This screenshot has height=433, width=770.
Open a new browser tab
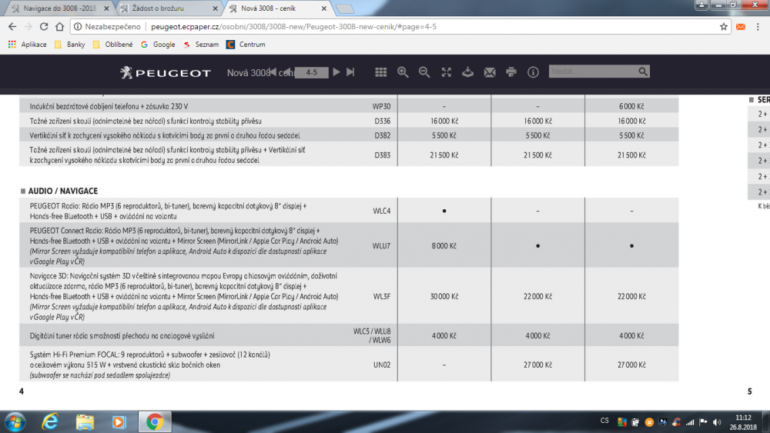click(x=345, y=8)
